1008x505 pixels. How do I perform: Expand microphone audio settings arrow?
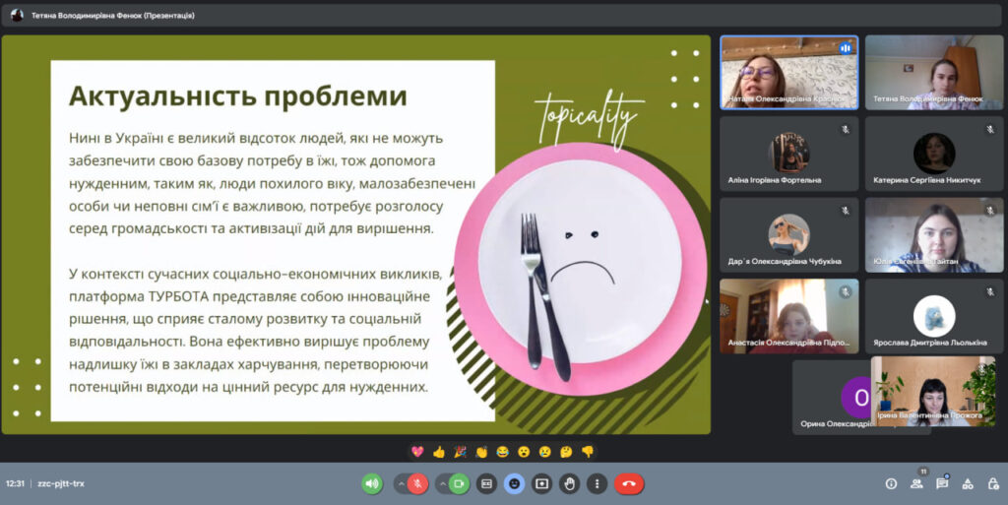pyautogui.click(x=400, y=483)
